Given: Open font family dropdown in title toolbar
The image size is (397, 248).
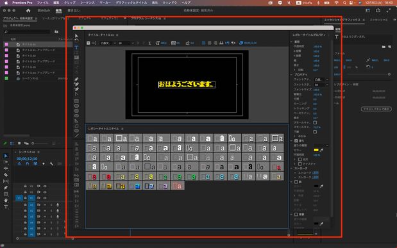Looking at the screenshot, I should click(108, 44).
